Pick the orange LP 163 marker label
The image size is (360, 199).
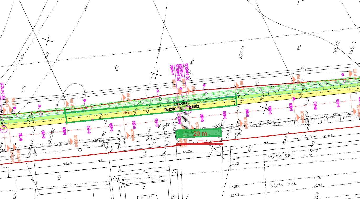[72, 103]
